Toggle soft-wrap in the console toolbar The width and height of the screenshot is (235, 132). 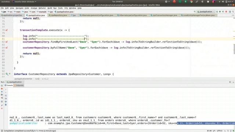coord(6,95)
